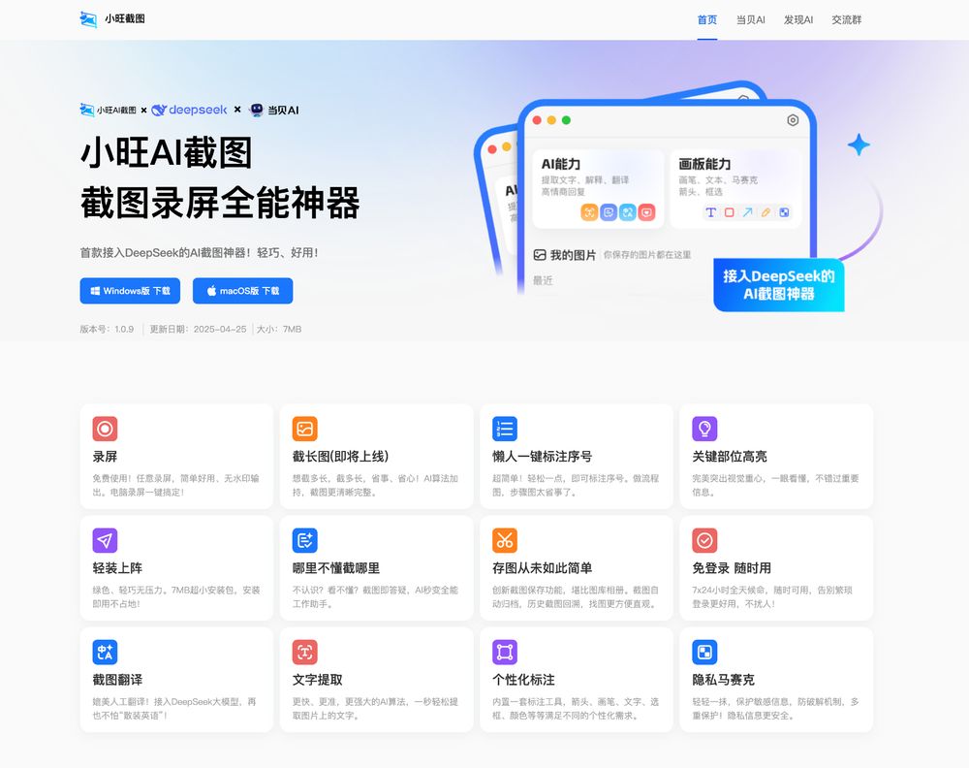The width and height of the screenshot is (969, 768).
Task: Go to the 发现AI nav tab
Action: [797, 19]
